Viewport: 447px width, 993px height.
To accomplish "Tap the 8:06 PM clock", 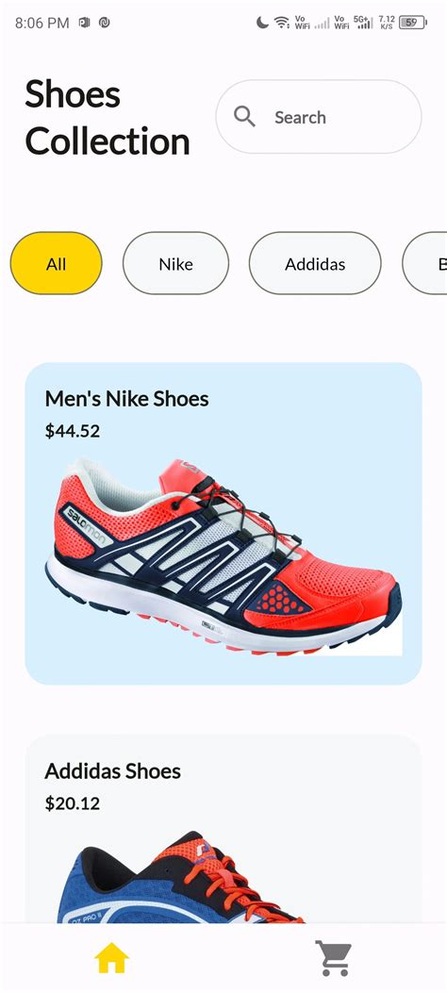I will click(41, 23).
